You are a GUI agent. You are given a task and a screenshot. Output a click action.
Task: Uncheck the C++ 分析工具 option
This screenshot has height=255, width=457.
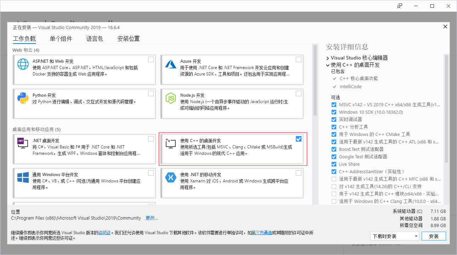click(334, 127)
